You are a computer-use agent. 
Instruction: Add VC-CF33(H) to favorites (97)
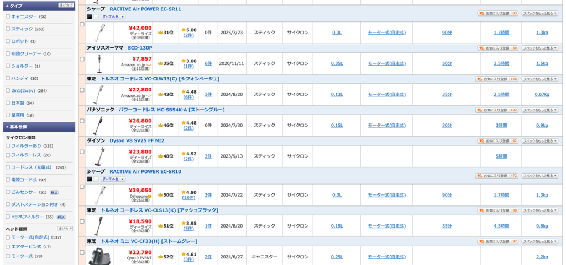(x=498, y=241)
